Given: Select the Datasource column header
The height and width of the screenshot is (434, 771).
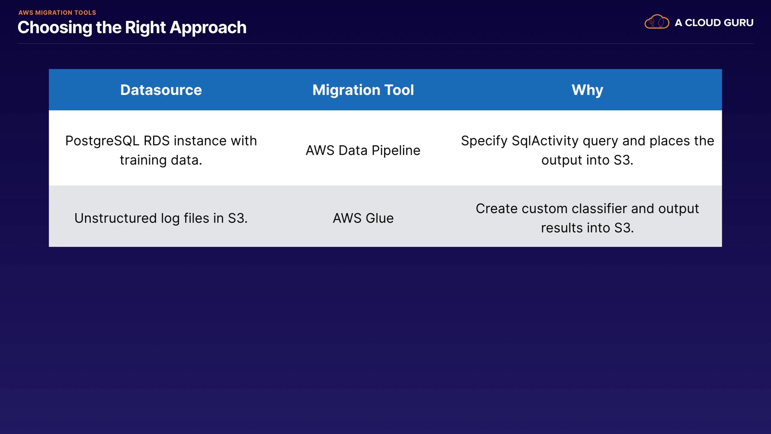Looking at the screenshot, I should point(161,90).
